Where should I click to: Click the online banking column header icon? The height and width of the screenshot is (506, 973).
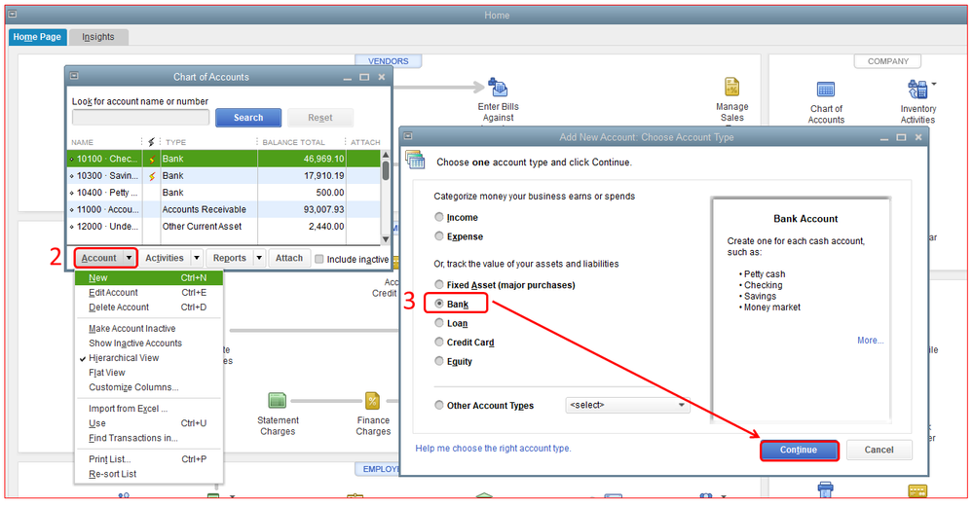click(151, 142)
